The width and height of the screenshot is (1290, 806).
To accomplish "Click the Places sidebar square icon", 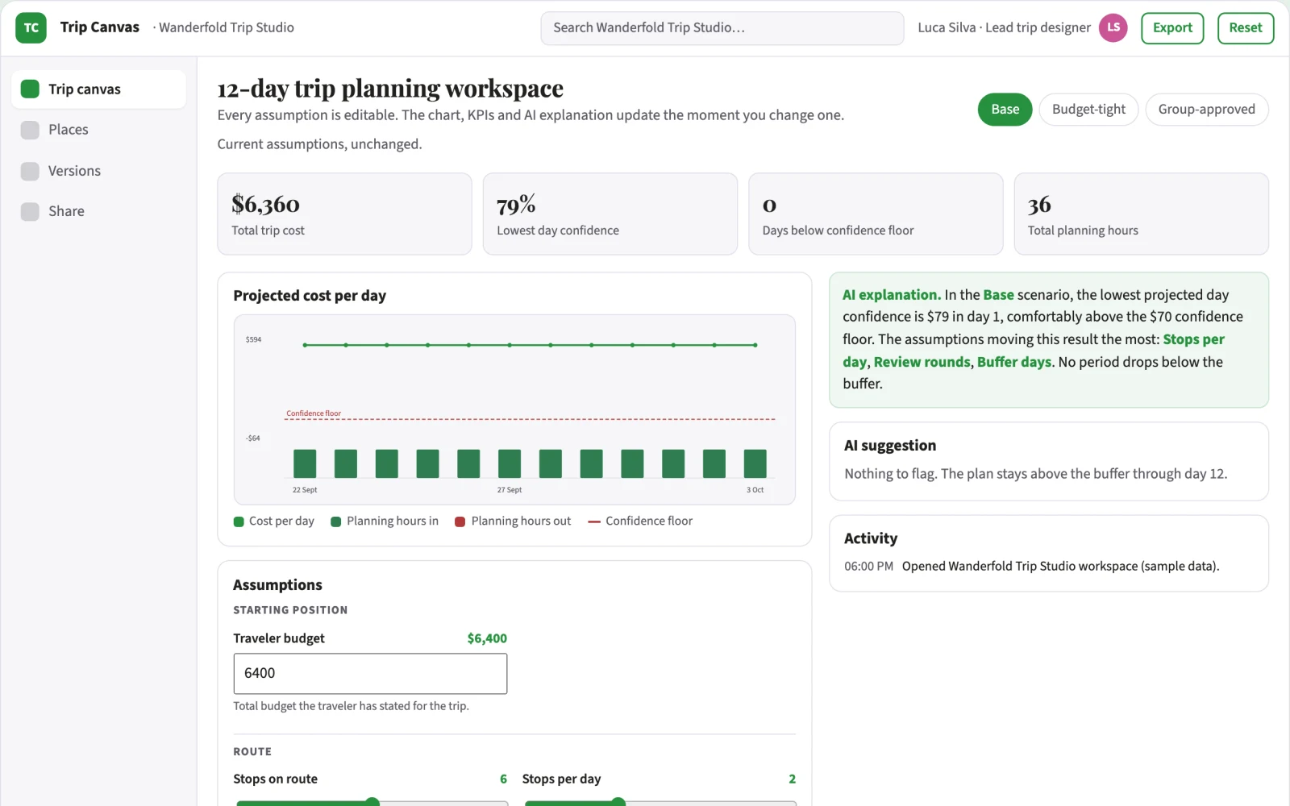I will pos(30,130).
